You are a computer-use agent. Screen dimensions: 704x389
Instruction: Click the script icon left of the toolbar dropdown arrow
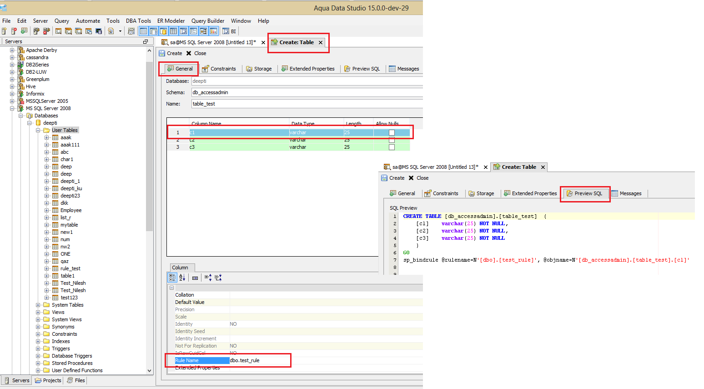111,31
